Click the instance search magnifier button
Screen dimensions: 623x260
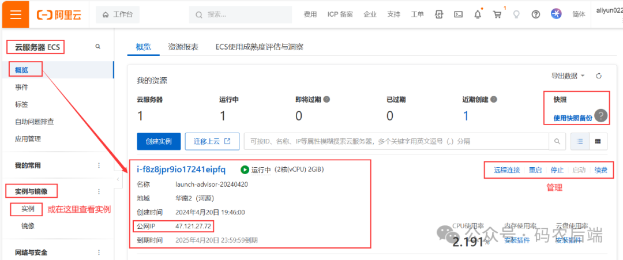pyautogui.click(x=557, y=141)
